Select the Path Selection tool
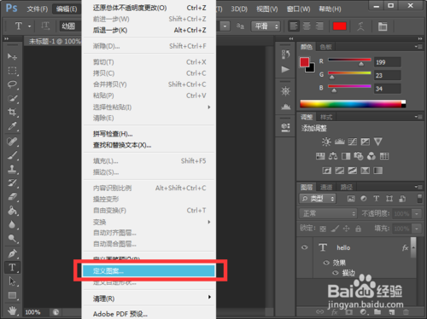 (x=12, y=281)
